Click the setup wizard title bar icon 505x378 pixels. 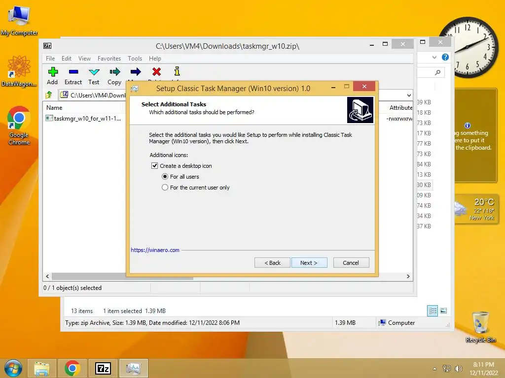coord(135,89)
